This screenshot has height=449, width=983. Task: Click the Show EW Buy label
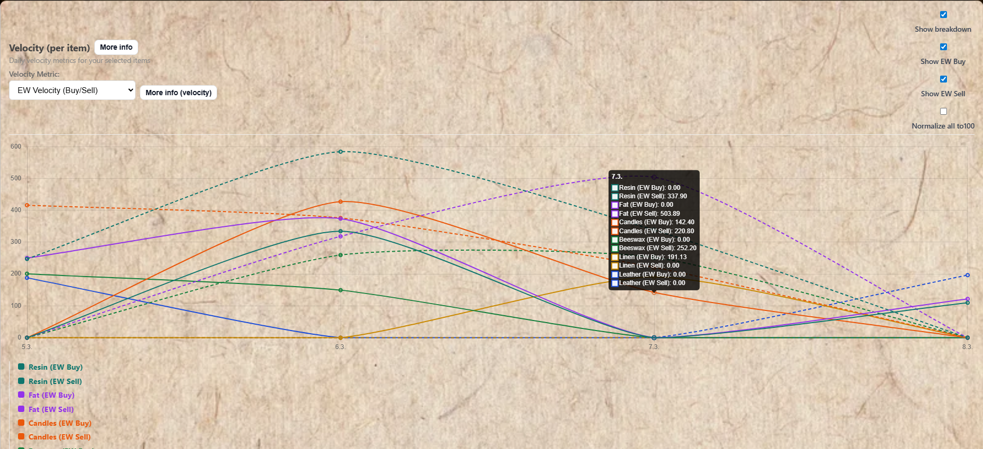point(943,61)
